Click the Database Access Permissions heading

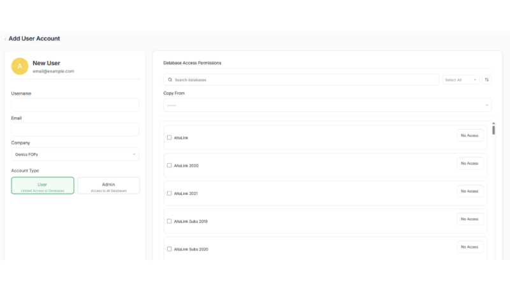click(193, 63)
